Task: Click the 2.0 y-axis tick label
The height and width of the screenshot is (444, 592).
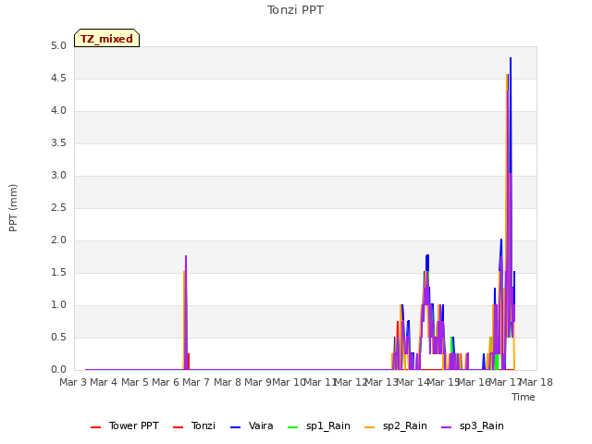Action: [x=58, y=240]
